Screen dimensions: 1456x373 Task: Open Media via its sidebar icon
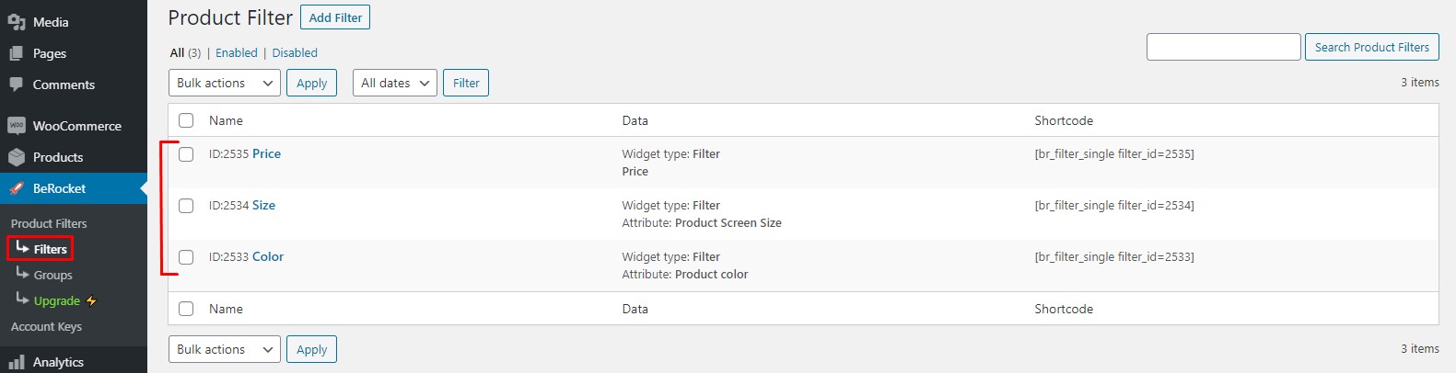click(16, 22)
